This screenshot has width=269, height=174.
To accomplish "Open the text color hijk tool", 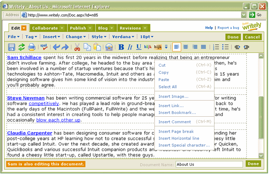I will (148, 47).
